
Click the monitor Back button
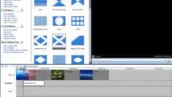tap(102, 62)
